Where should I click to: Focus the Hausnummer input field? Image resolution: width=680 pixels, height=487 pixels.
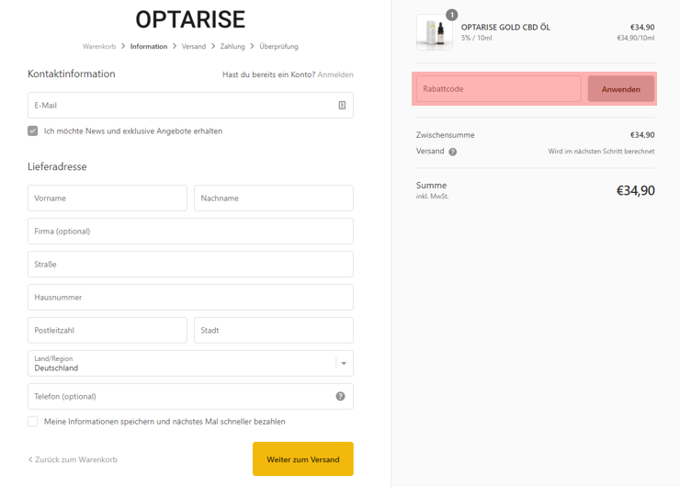click(190, 297)
